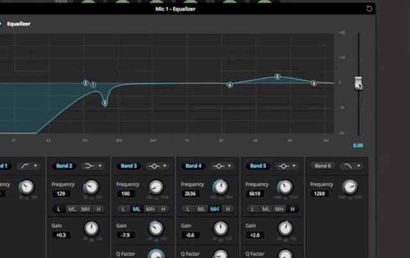Screen dimensions: 410x258
Task: Set Band 5 range to L
Action: pos(252,209)
